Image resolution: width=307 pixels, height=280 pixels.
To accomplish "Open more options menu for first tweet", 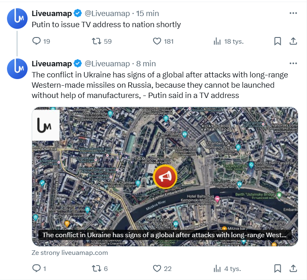I will point(293,13).
